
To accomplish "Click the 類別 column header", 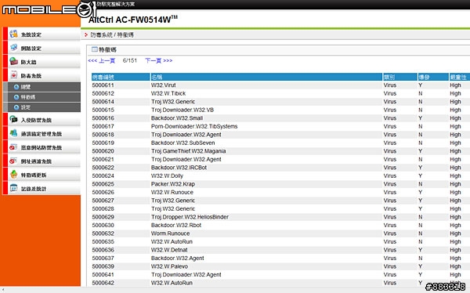I will pos(399,77).
